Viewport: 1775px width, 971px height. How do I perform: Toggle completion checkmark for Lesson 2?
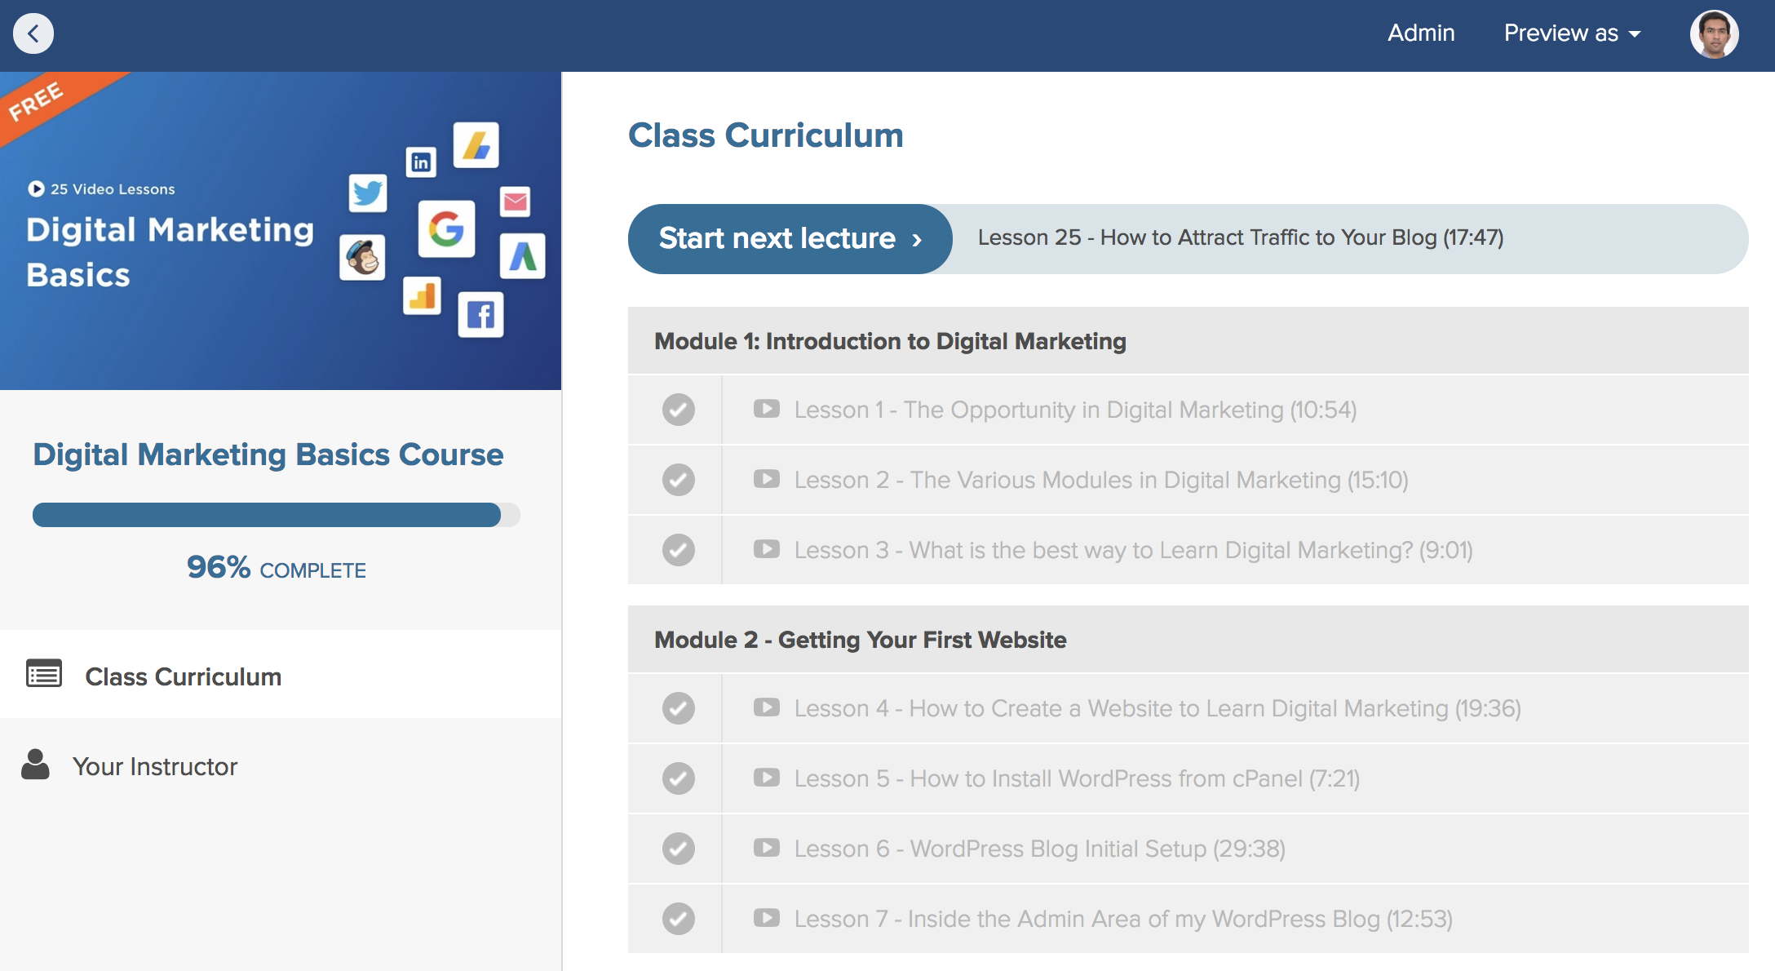(678, 480)
